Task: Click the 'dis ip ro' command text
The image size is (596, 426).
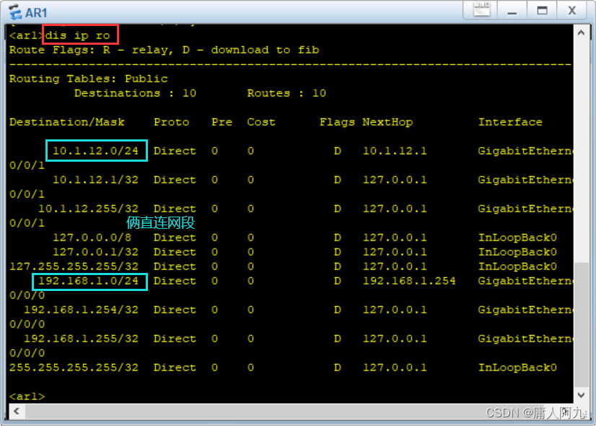Action: pyautogui.click(x=77, y=35)
